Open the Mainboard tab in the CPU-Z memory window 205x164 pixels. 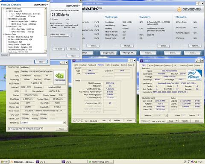point(92,65)
